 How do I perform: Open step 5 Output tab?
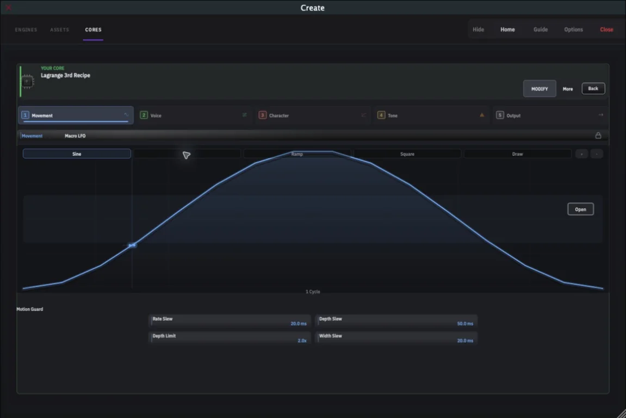[x=550, y=115]
